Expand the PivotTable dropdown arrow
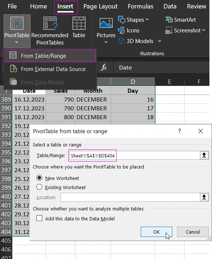212x259 pixels. point(17,42)
